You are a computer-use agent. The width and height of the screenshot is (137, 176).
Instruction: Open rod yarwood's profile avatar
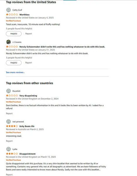tap(8, 121)
